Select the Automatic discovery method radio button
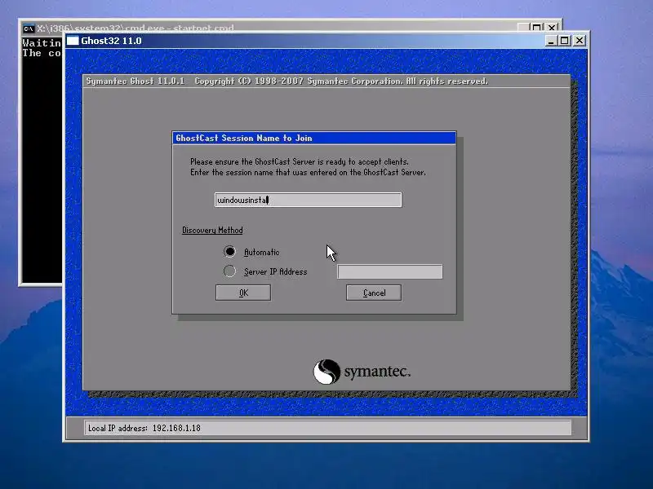The height and width of the screenshot is (489, 653). (x=229, y=252)
